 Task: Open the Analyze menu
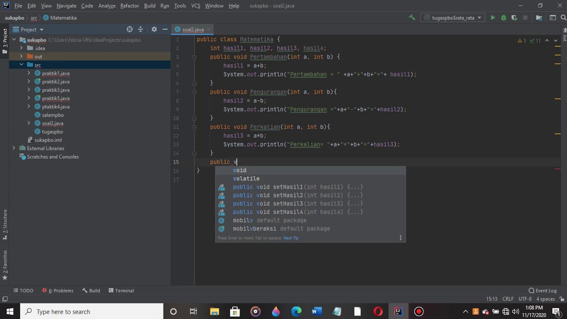pyautogui.click(x=107, y=6)
